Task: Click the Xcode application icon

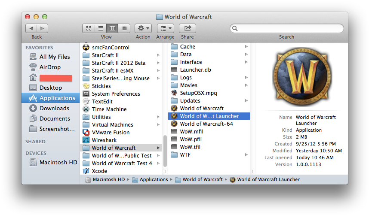Action: click(86, 171)
